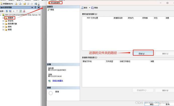Click the folder icon next to 管理
This screenshot has height=106, width=174.
(x=6, y=30)
